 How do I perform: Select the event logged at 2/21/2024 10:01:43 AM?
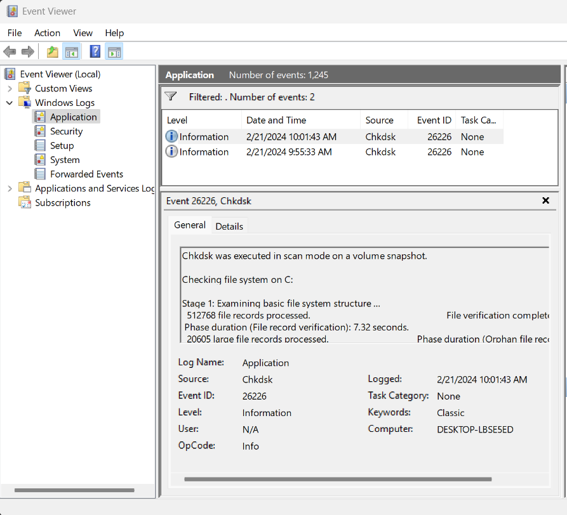[x=333, y=136]
